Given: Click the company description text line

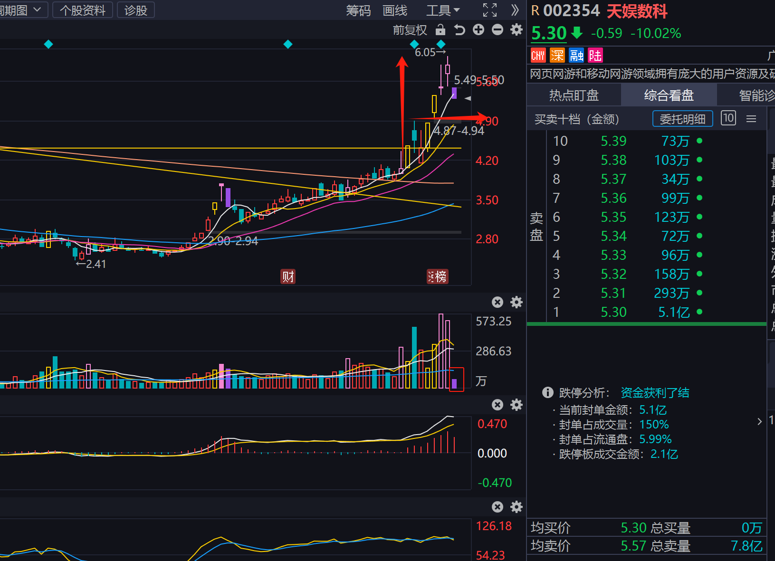Looking at the screenshot, I should [x=652, y=74].
